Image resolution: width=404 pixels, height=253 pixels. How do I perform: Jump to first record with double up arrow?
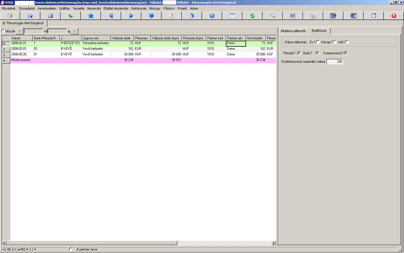coord(91,16)
